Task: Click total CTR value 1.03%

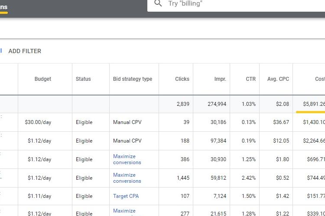Action: [249, 104]
